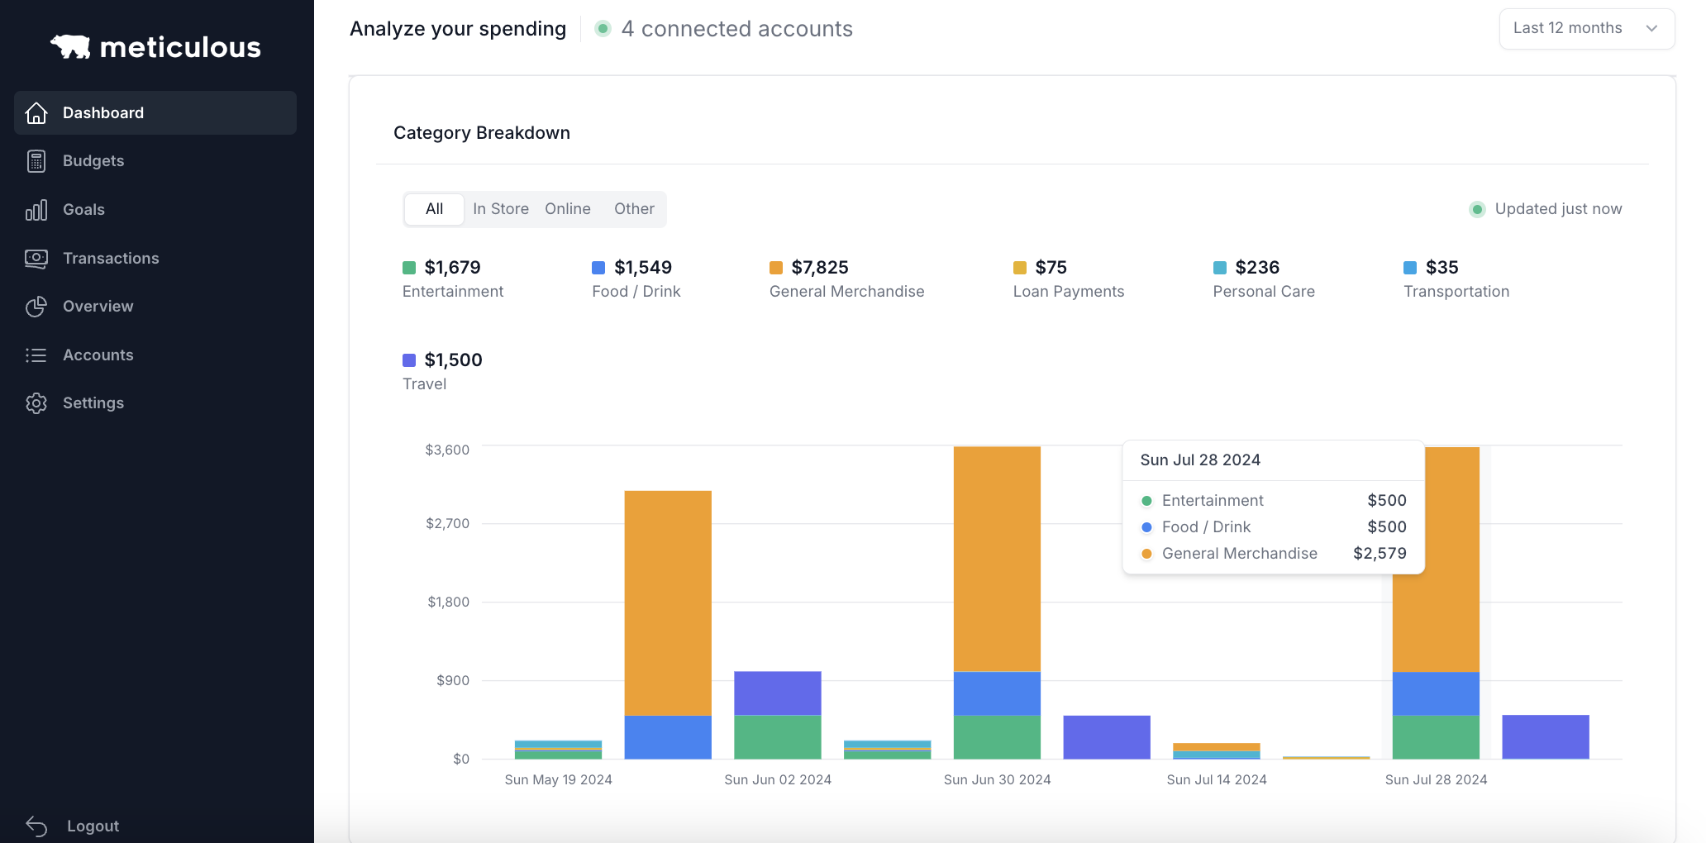The height and width of the screenshot is (843, 1706).
Task: Toggle the Entertainment legend series
Action: (452, 279)
